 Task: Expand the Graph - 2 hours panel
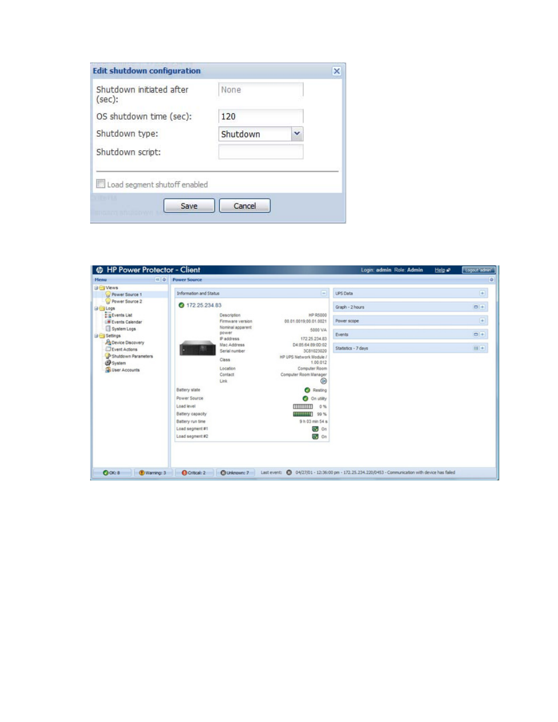click(x=483, y=307)
